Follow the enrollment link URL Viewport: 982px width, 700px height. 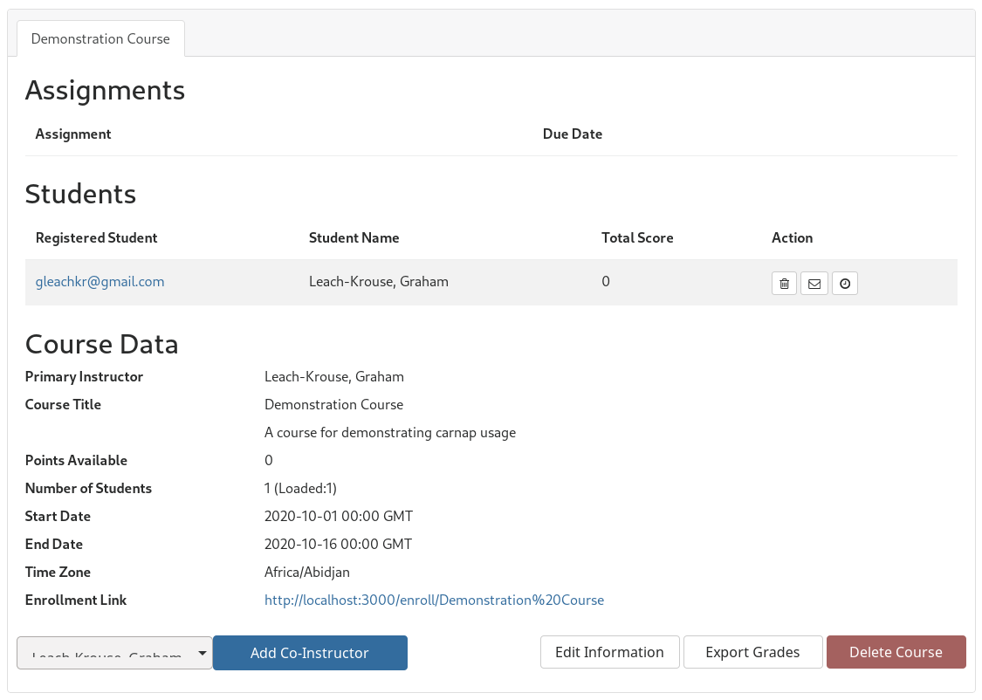(434, 600)
